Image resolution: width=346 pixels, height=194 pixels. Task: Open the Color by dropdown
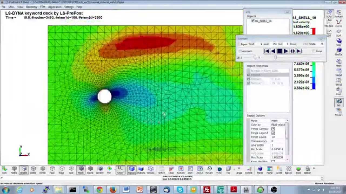click(278, 125)
